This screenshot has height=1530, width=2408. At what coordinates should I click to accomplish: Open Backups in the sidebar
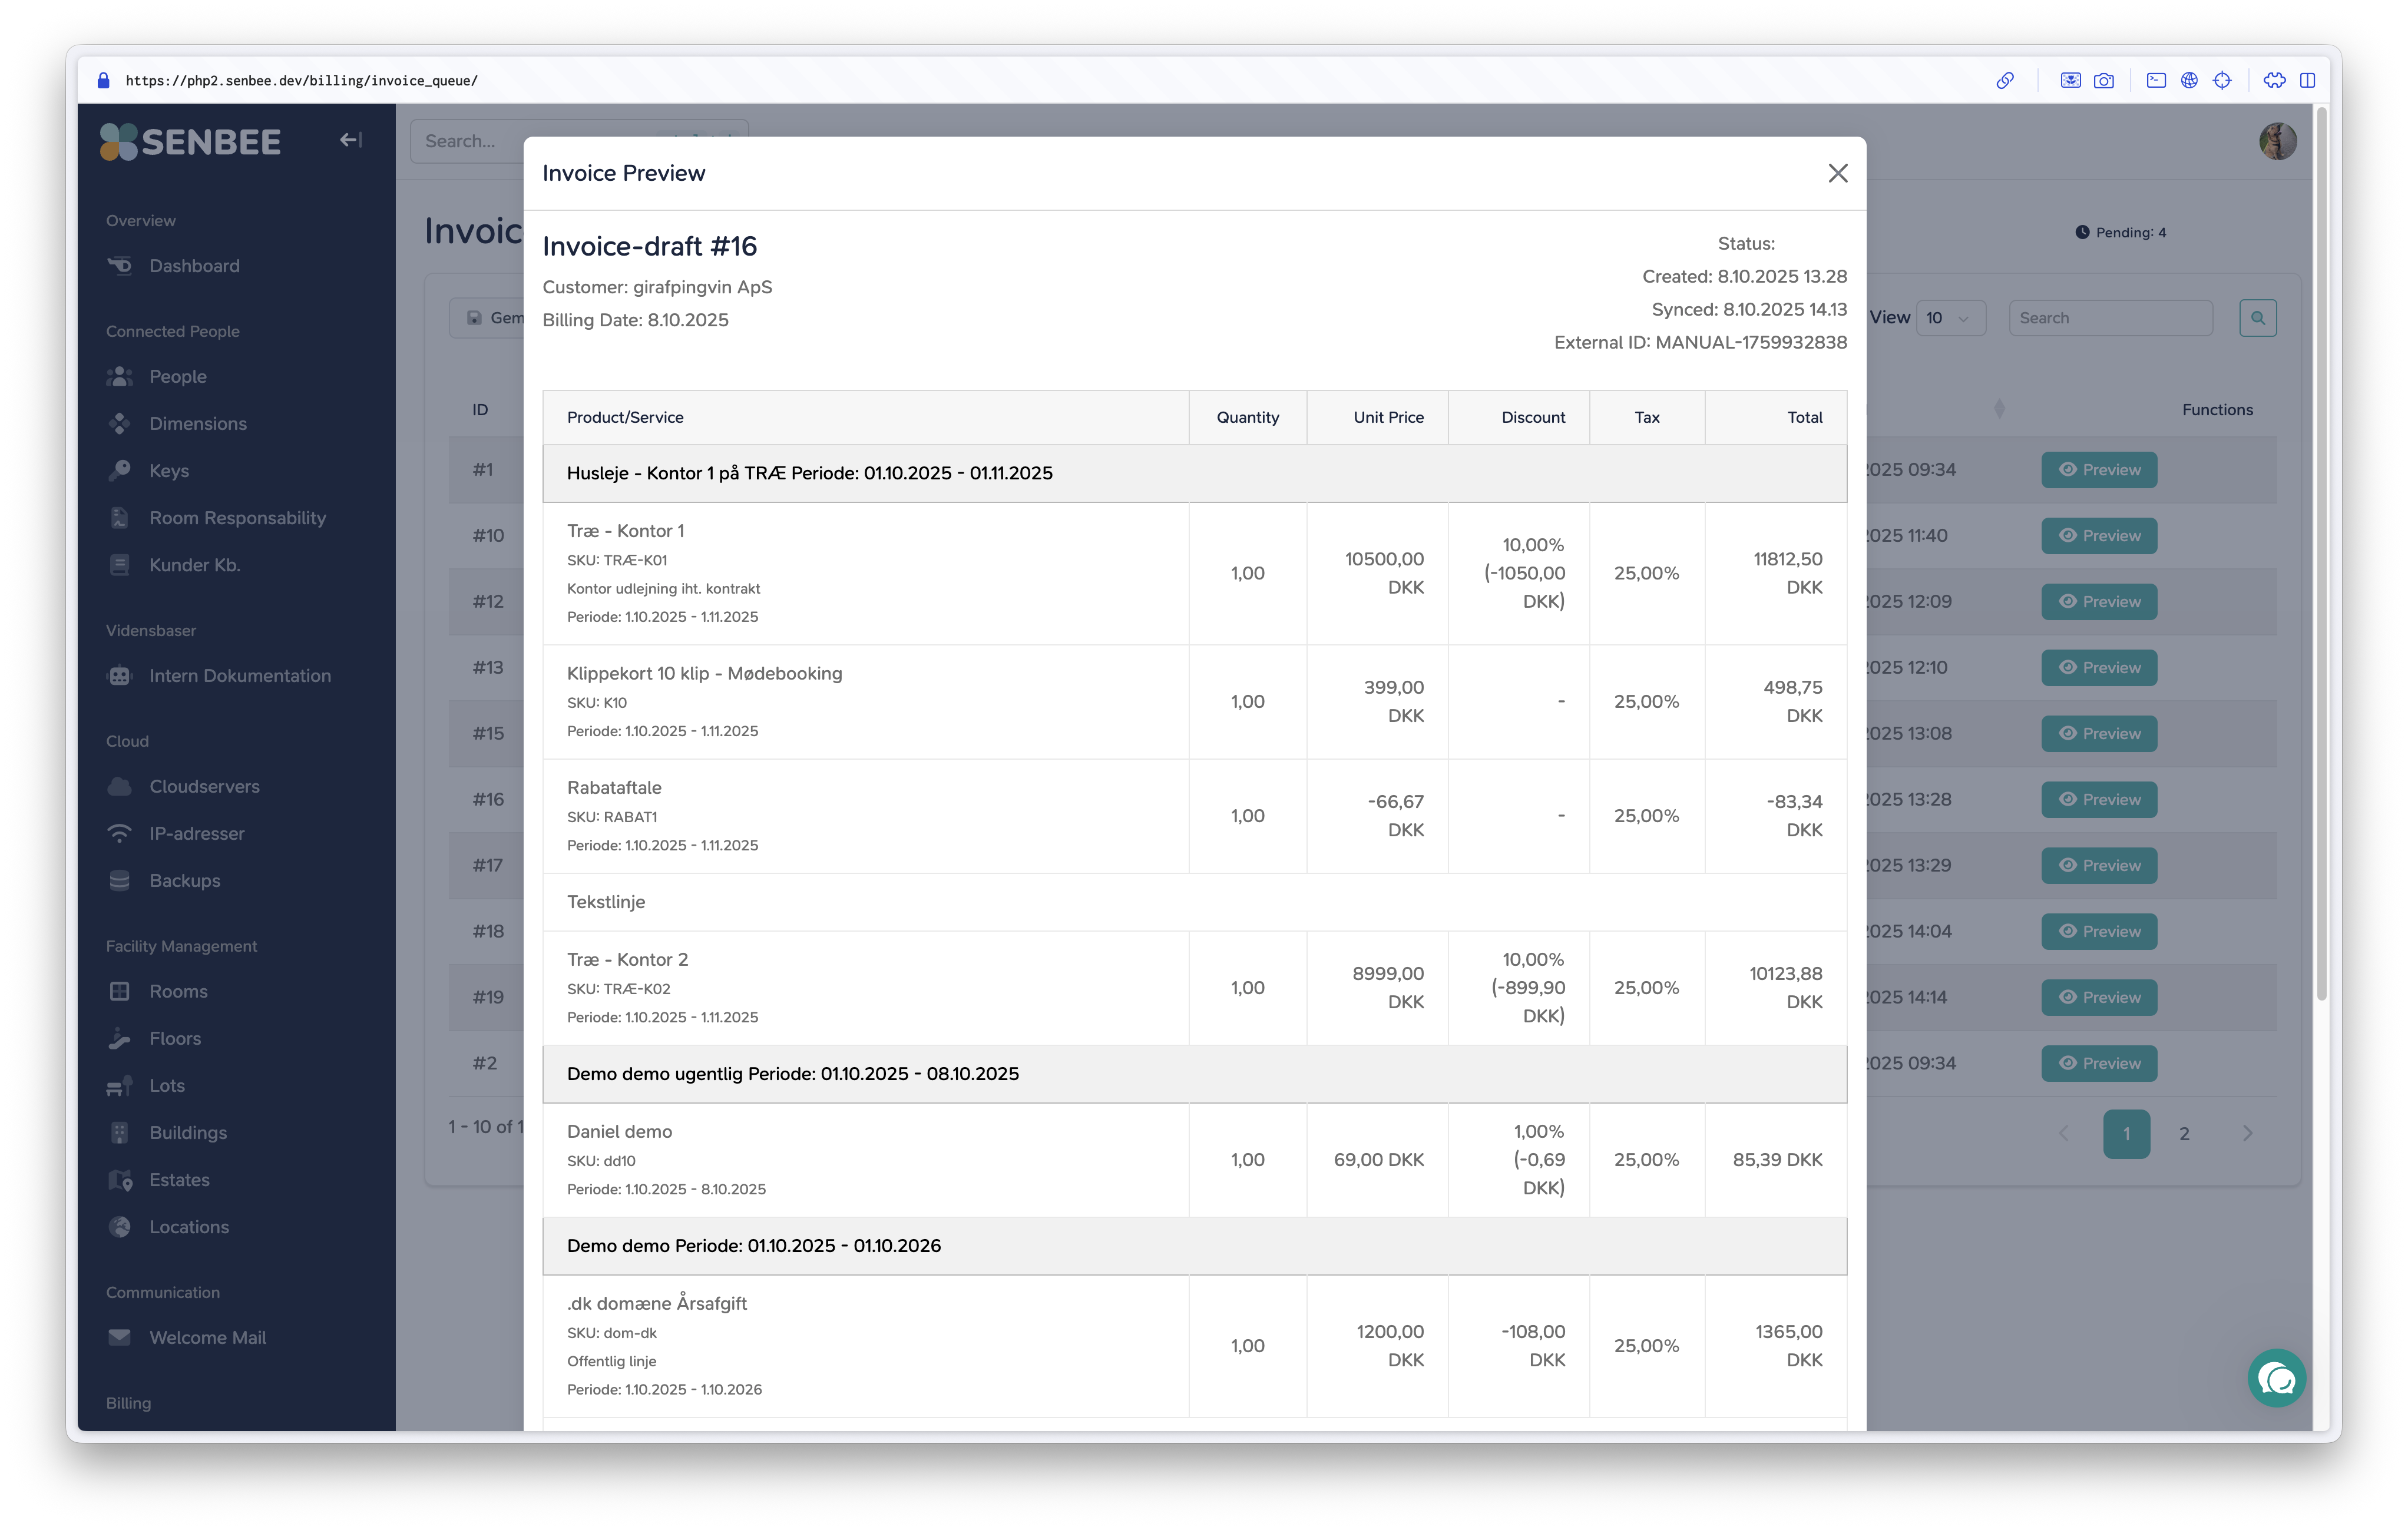coord(185,881)
